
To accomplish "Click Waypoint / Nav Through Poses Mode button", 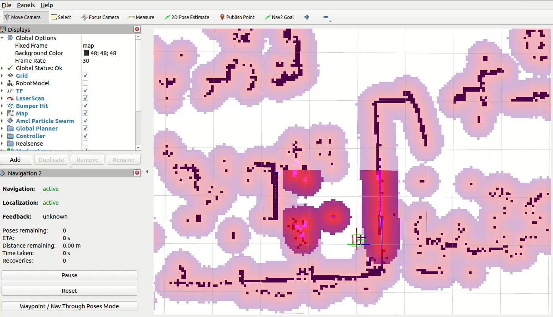I will [69, 306].
